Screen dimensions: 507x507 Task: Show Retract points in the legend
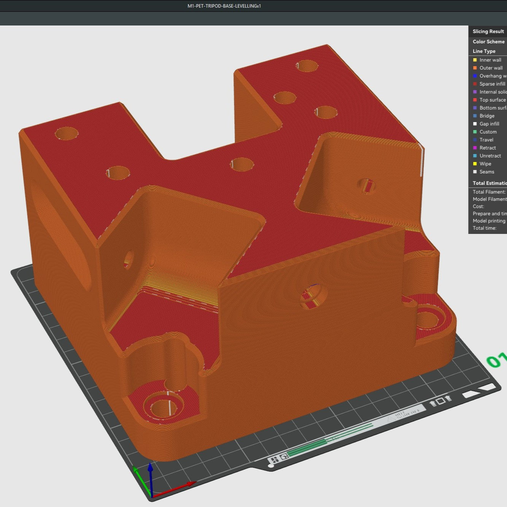[x=485, y=148]
